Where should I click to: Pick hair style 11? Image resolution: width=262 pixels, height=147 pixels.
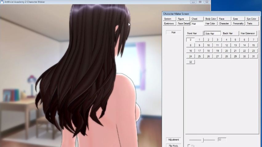tap(217, 45)
